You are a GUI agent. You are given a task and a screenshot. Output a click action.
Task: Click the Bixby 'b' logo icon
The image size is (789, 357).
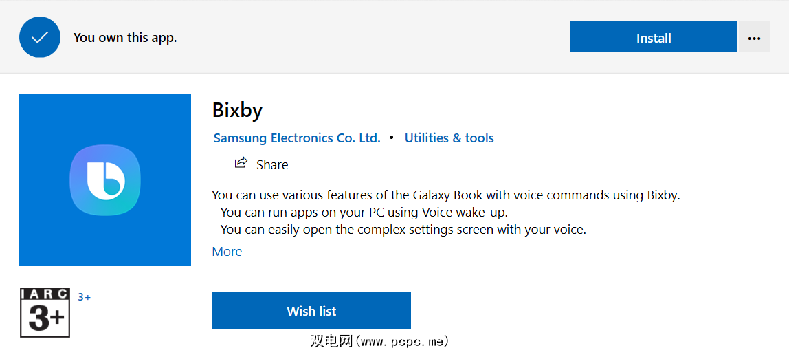tap(105, 180)
